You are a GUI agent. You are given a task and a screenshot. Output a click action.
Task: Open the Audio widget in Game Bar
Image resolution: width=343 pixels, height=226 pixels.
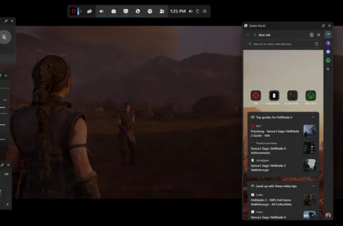(102, 11)
